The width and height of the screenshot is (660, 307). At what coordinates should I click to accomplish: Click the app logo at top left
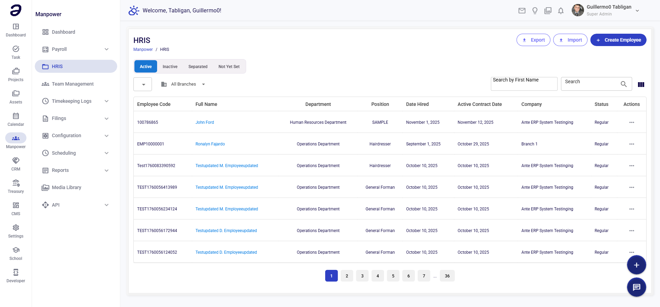pos(16,10)
